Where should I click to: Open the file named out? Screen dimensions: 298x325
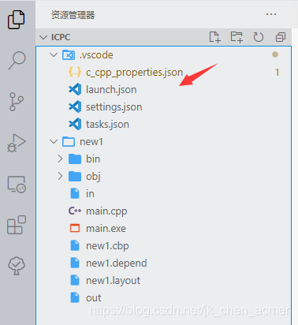[93, 298]
